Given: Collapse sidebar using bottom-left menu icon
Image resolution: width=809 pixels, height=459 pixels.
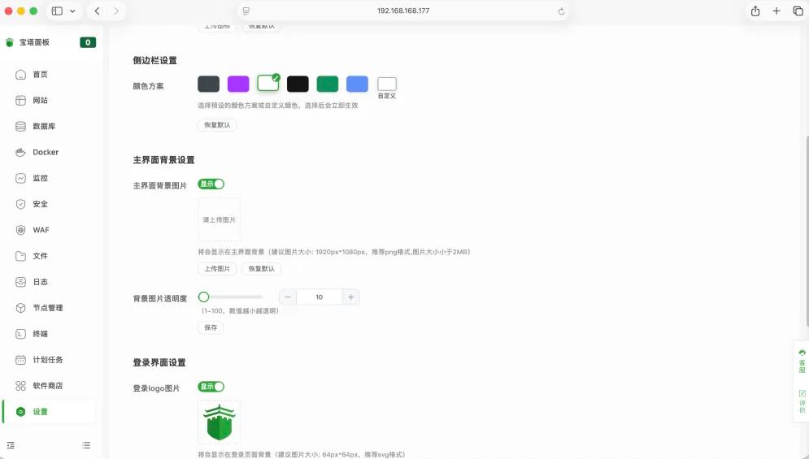Looking at the screenshot, I should click(x=11, y=445).
